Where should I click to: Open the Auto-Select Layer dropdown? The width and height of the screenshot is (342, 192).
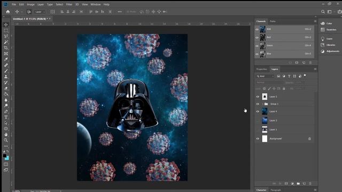40,12
